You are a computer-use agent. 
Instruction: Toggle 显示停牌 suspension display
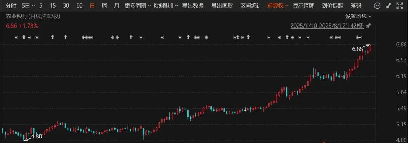coord(303,5)
